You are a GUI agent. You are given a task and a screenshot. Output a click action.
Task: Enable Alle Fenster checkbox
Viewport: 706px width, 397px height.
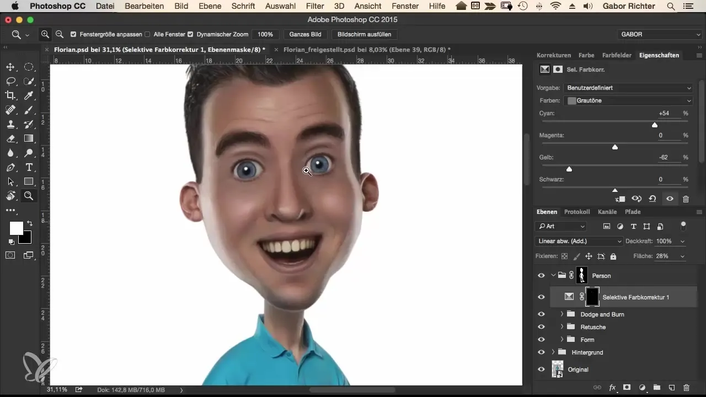147,34
